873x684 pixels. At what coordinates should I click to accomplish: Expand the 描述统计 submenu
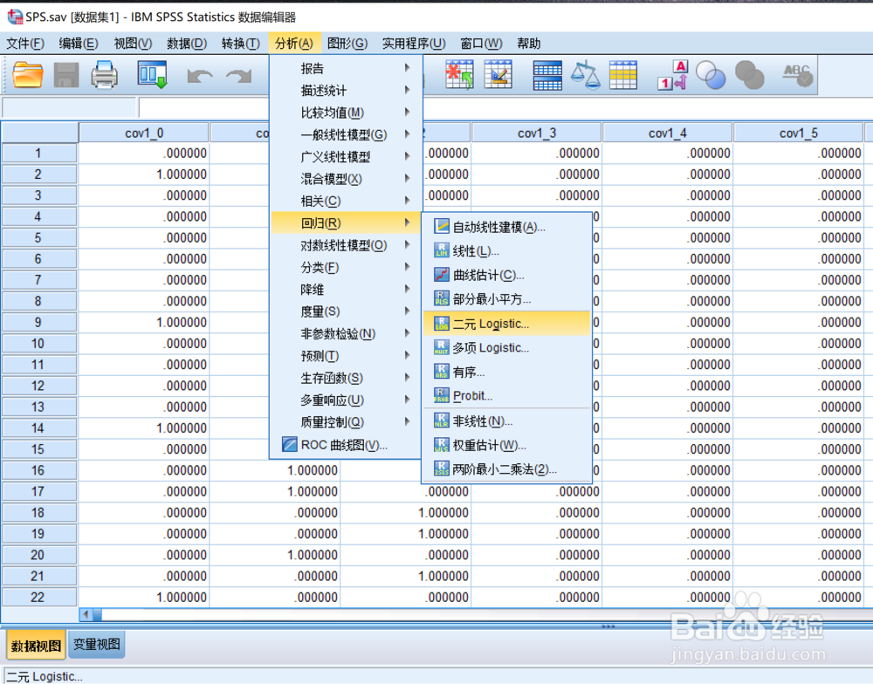point(346,90)
